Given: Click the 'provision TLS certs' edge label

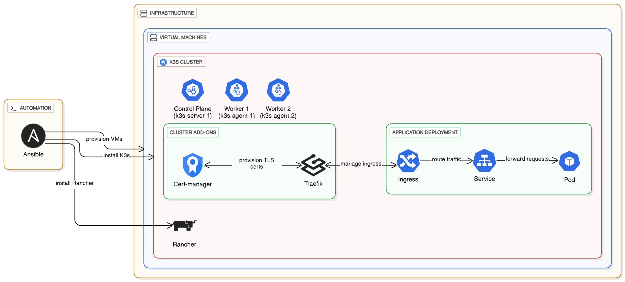Looking at the screenshot, I should pyautogui.click(x=256, y=163).
